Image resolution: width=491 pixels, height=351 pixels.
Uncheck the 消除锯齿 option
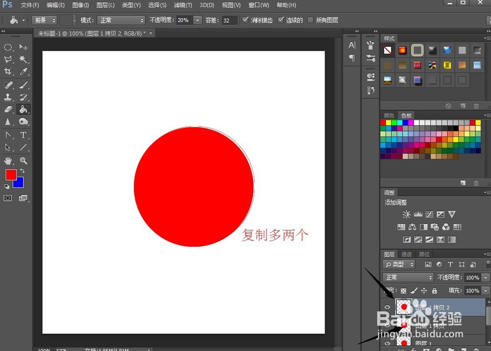pos(245,20)
